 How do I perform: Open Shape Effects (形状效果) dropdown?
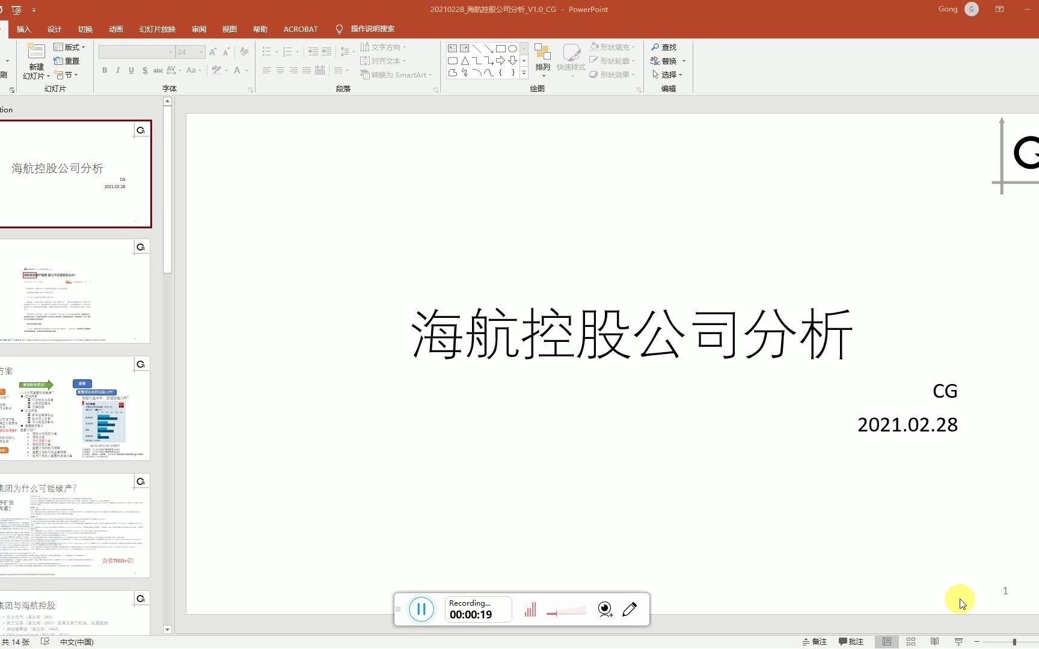click(x=612, y=75)
